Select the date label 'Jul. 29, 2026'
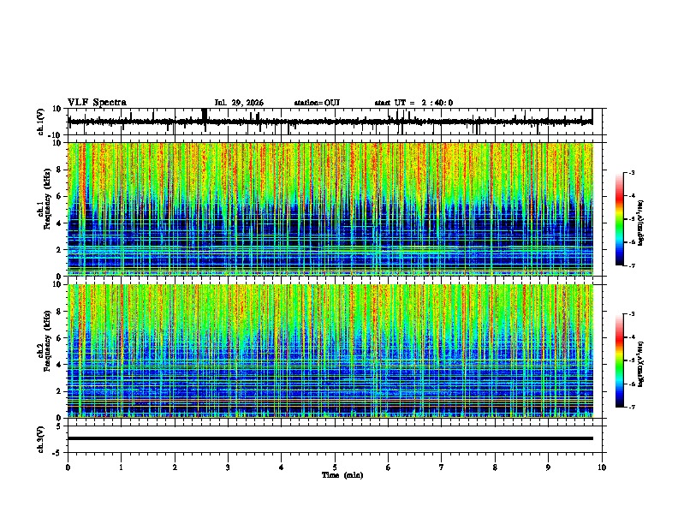The width and height of the screenshot is (678, 524). 239,103
